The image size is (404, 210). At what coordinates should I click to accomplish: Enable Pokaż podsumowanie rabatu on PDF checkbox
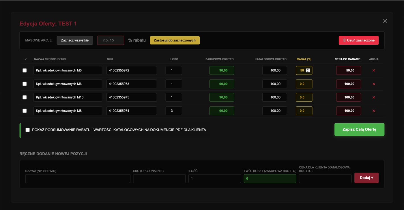click(27, 130)
